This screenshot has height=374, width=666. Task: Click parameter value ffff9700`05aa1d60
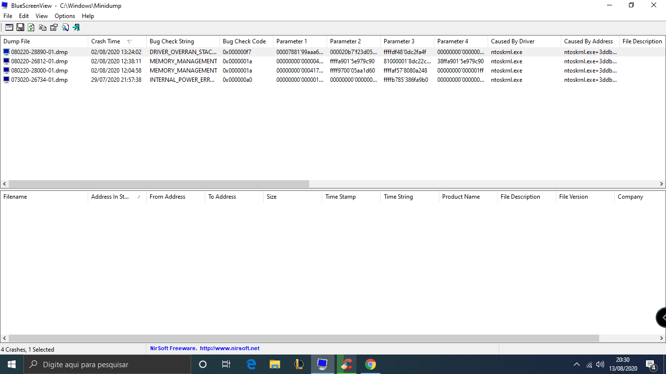353,71
